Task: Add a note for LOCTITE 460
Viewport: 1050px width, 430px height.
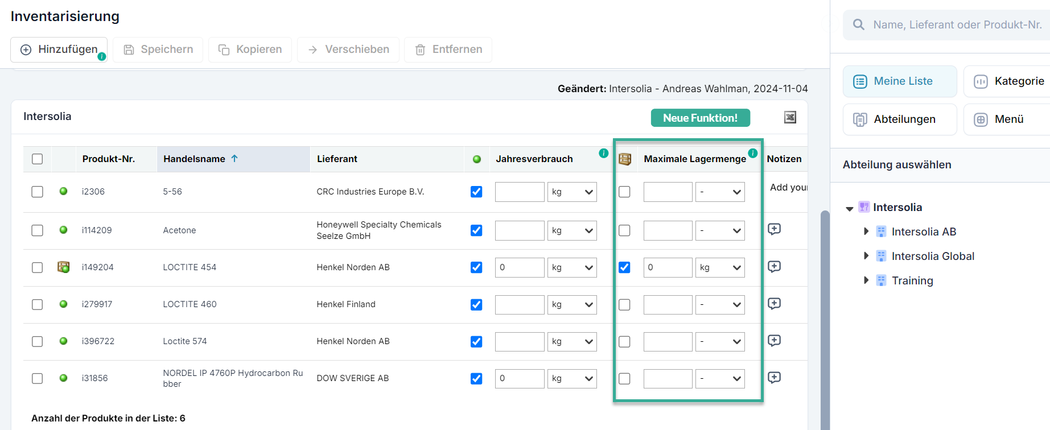Action: click(x=774, y=304)
